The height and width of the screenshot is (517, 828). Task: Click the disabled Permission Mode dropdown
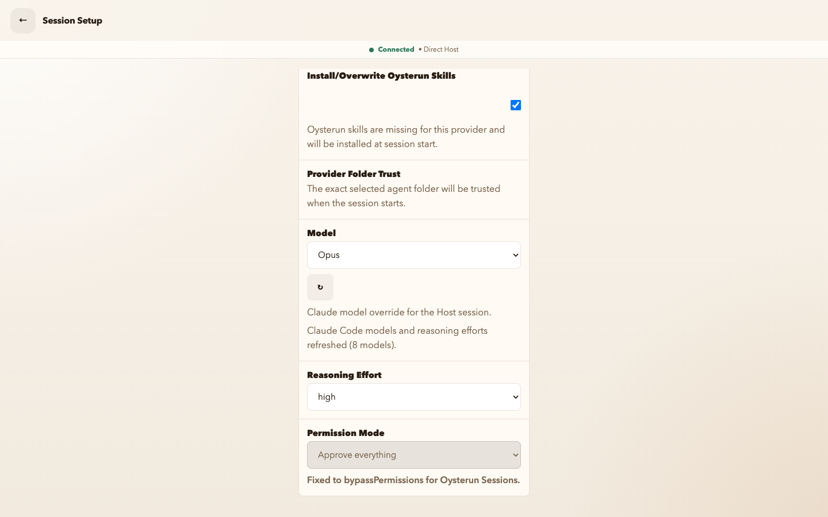tap(414, 455)
